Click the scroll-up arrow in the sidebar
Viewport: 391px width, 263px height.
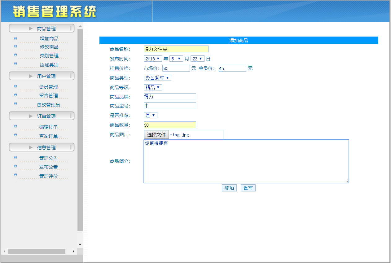[x=80, y=26]
